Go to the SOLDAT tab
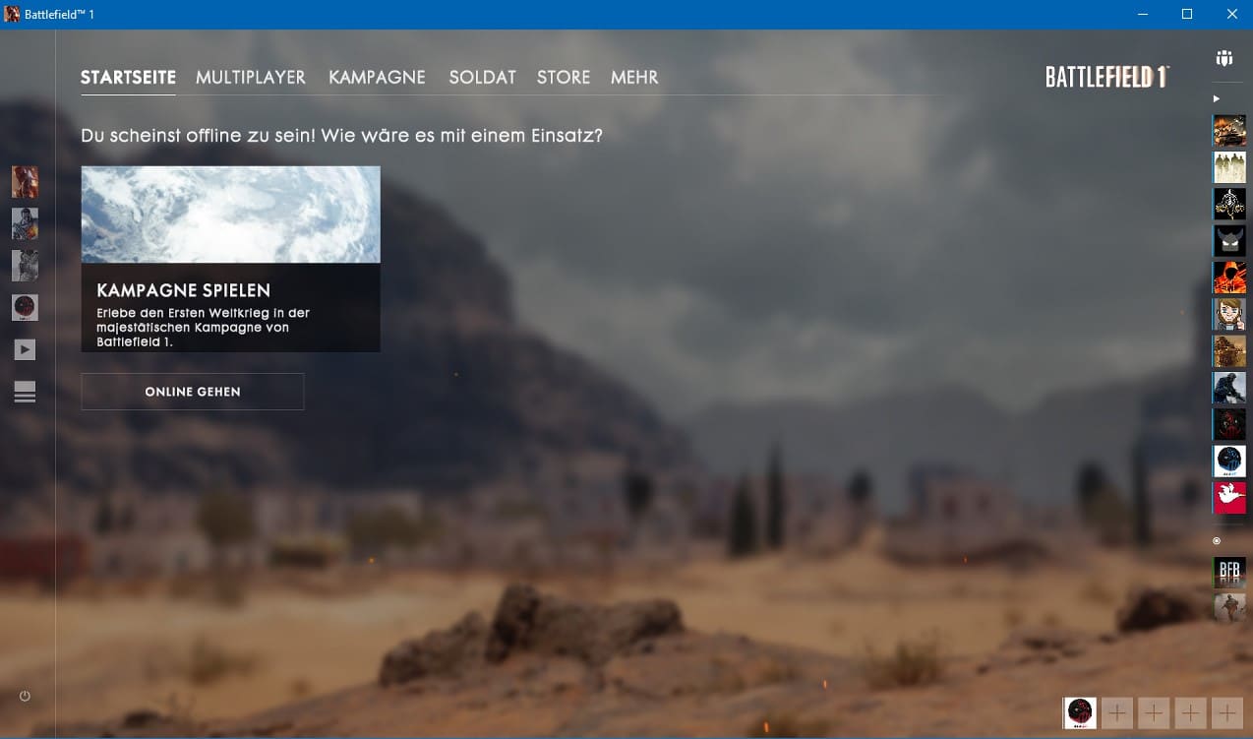The image size is (1253, 739). [482, 78]
